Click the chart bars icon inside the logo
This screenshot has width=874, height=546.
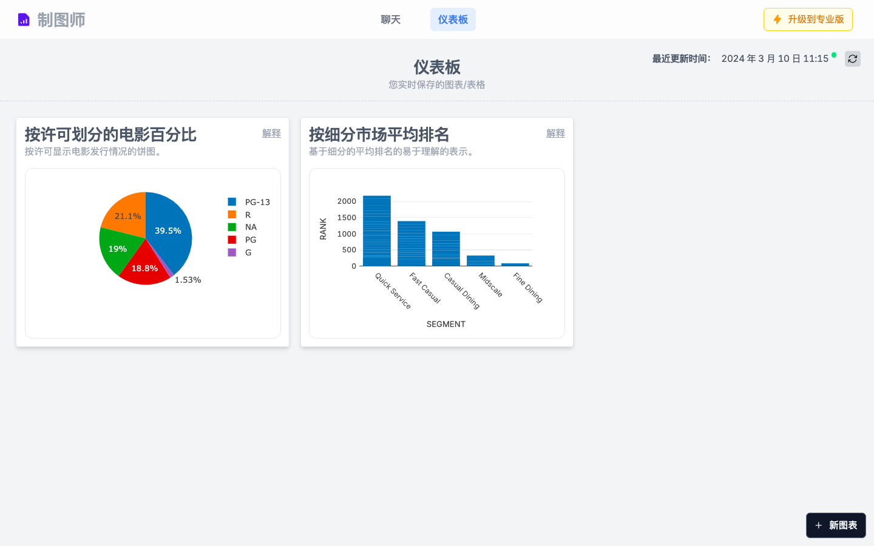point(24,19)
